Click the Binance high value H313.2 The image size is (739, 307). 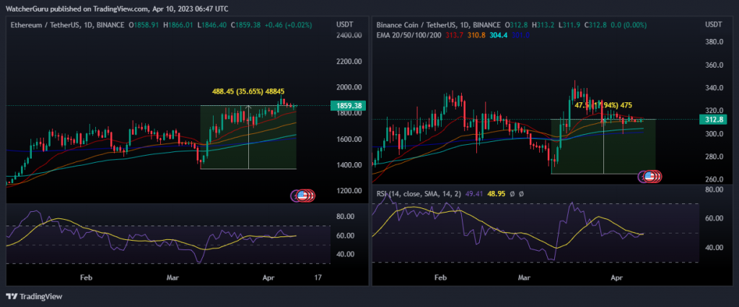pos(543,25)
